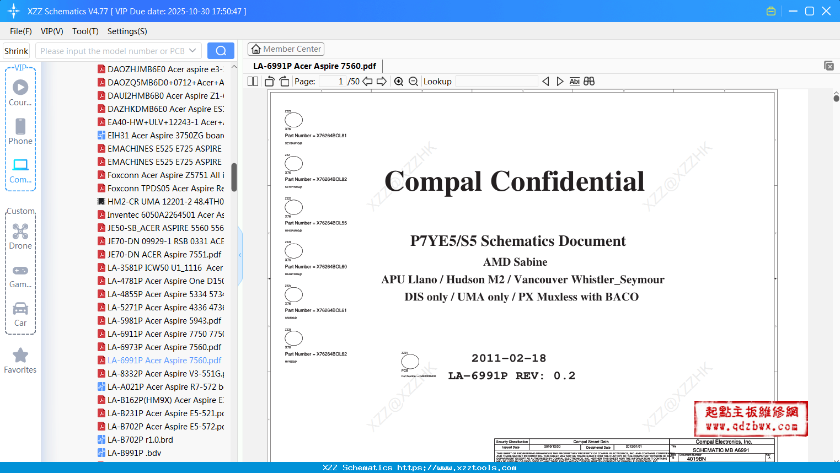The height and width of the screenshot is (473, 840).
Task: Jump to the previous lookup result
Action: click(545, 82)
